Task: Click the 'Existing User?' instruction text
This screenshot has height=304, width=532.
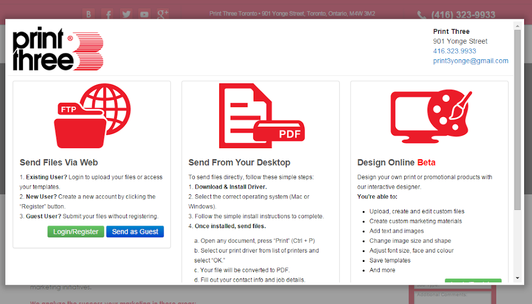Action: tap(91, 182)
